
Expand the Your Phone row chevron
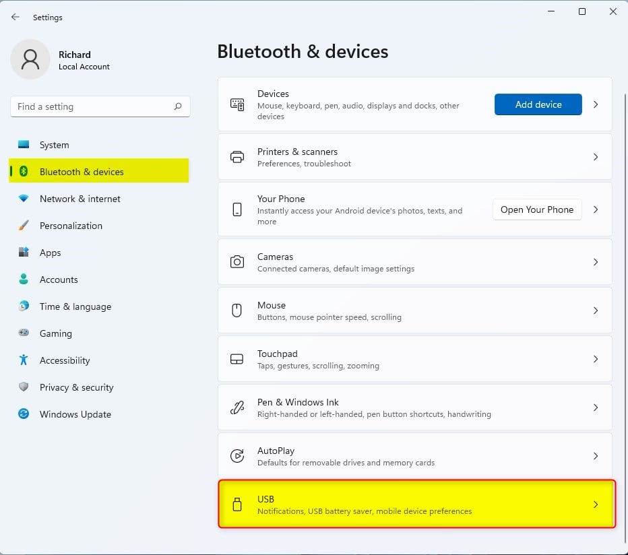[x=596, y=209]
